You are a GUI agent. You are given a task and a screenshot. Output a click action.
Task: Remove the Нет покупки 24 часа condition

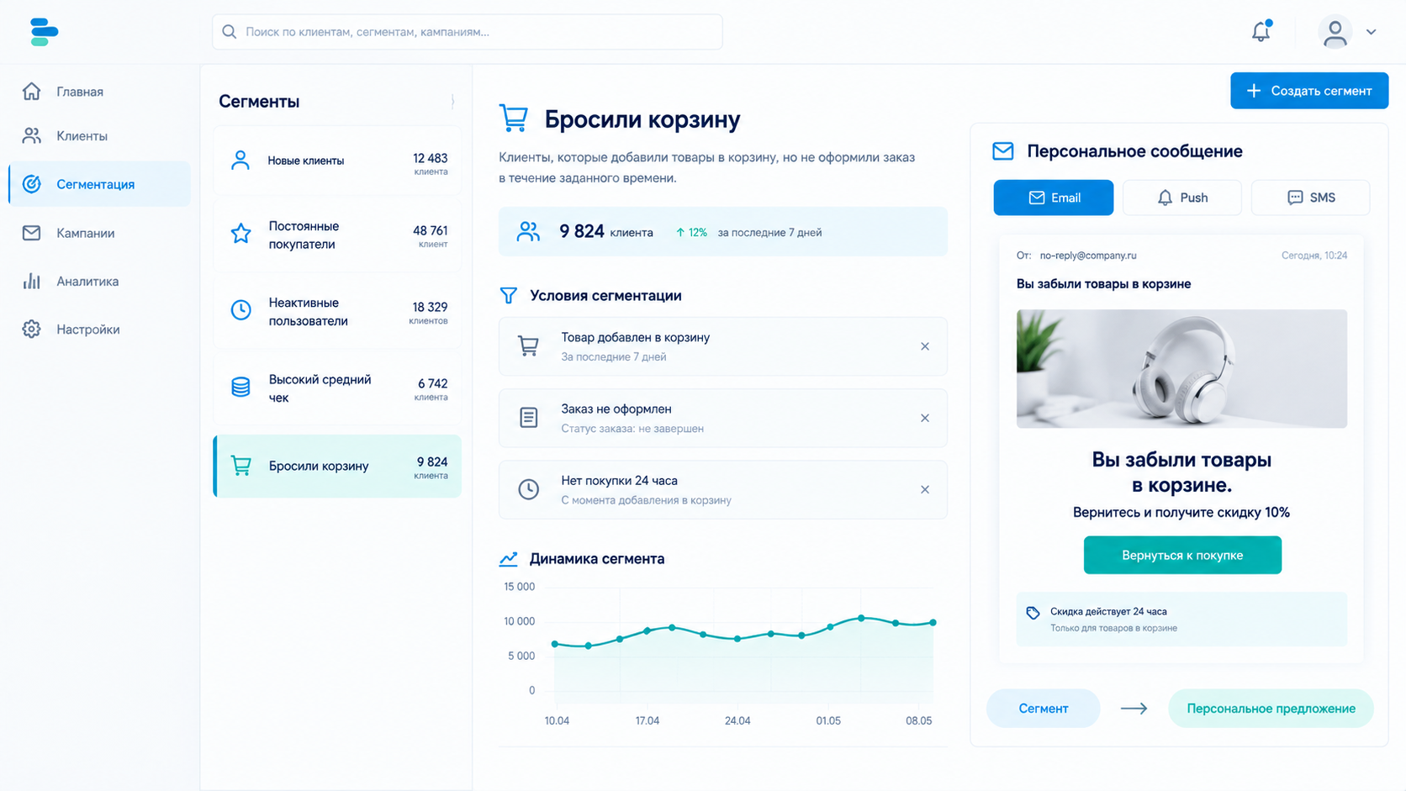(x=925, y=489)
